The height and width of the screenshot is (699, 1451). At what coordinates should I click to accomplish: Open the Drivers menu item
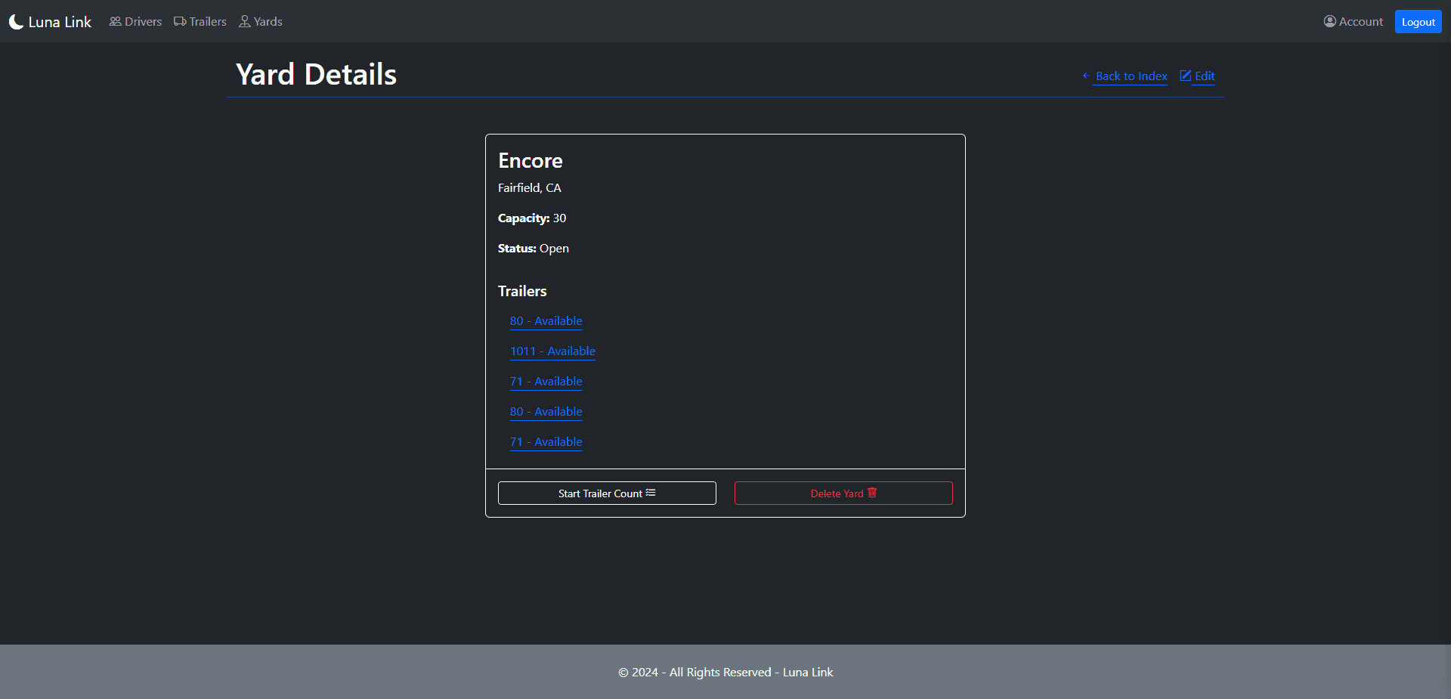click(x=135, y=21)
